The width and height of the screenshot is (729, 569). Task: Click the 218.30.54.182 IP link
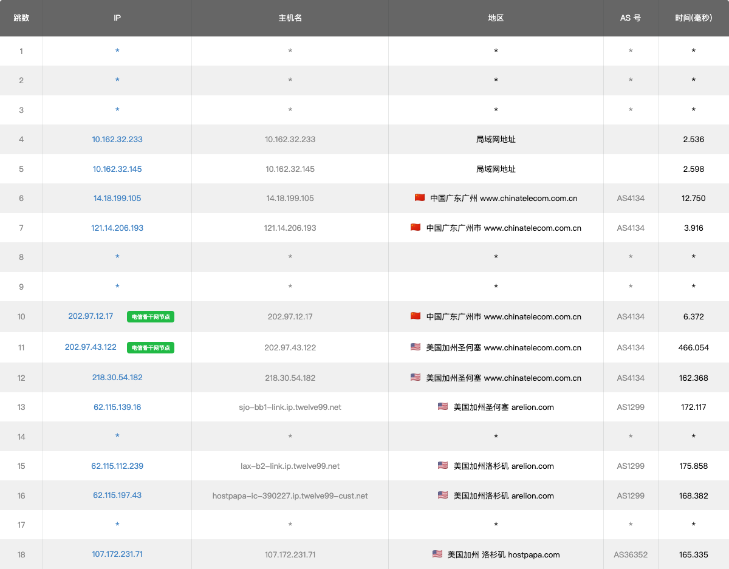point(117,377)
